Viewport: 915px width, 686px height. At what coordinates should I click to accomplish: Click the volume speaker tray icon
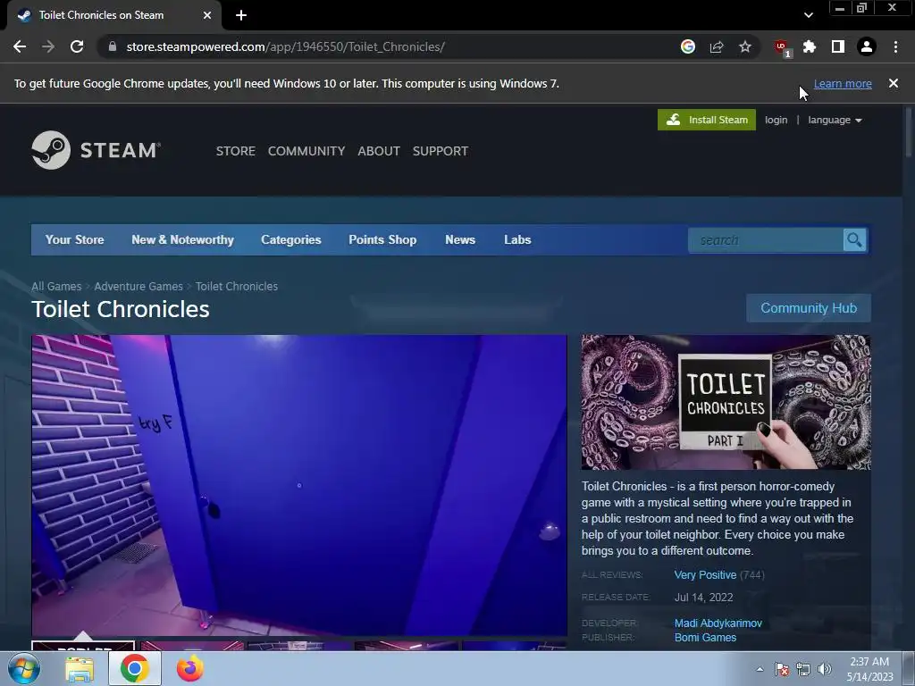point(825,669)
